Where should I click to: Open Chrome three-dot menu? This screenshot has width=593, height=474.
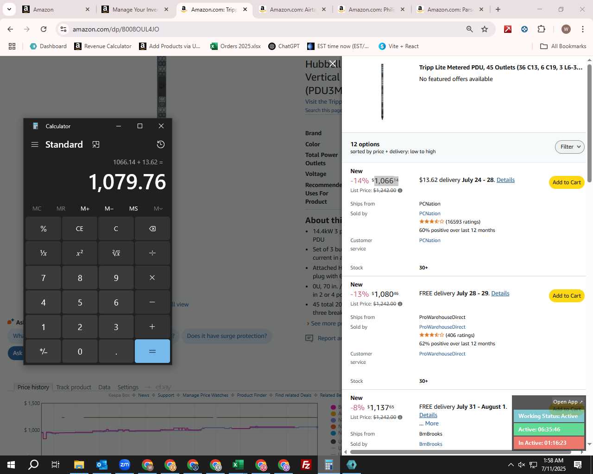coord(582,29)
